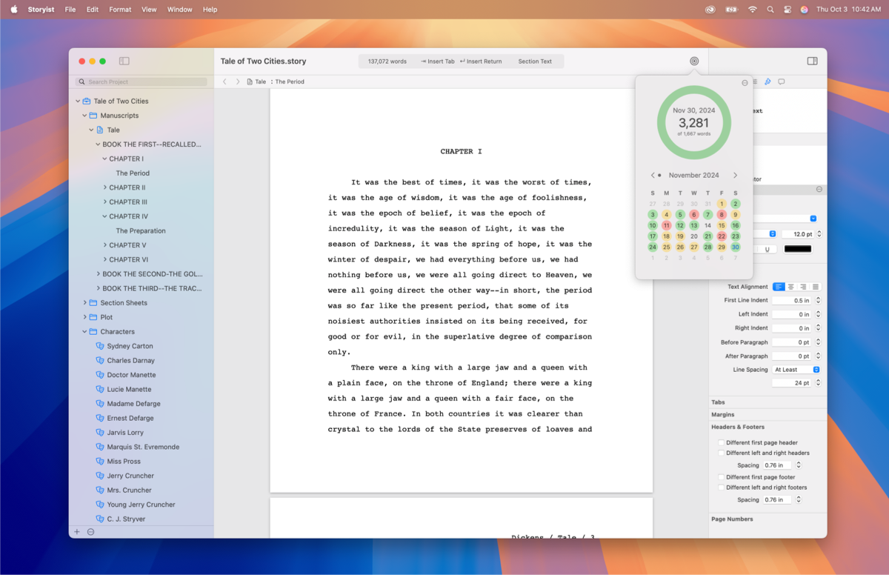Collapse the Tale of Two Cities project
This screenshot has height=575, width=889.
(x=77, y=101)
